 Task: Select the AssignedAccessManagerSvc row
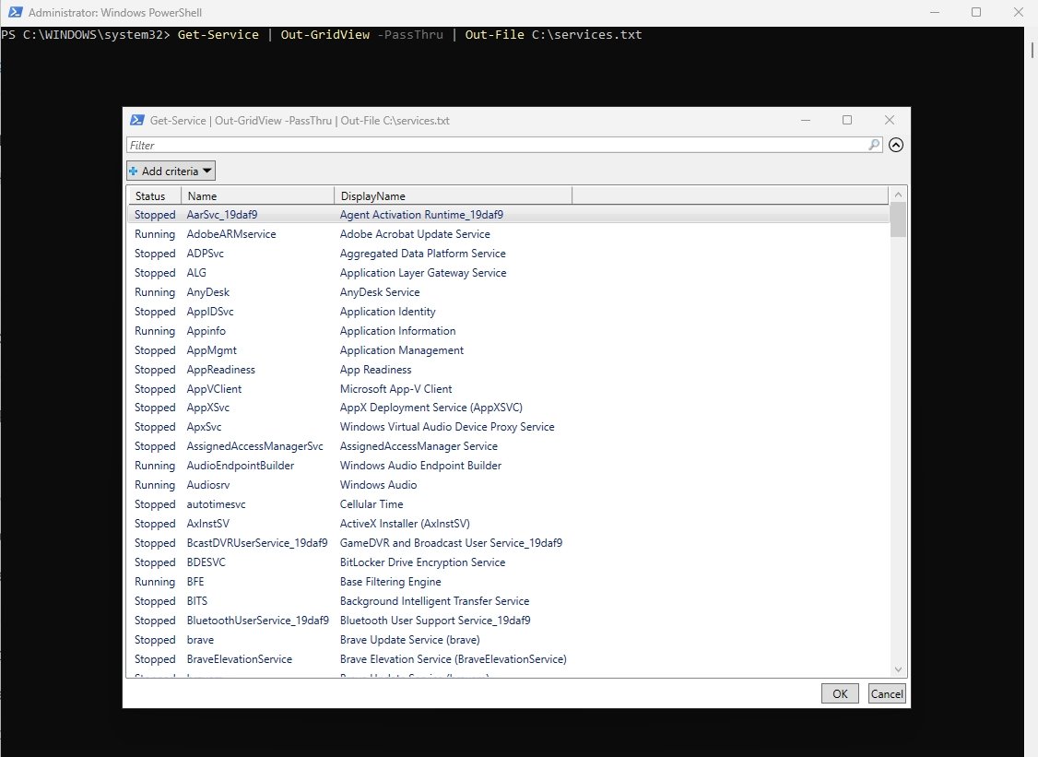[x=508, y=445]
